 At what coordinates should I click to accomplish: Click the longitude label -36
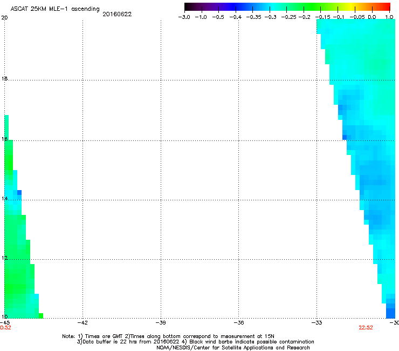tap(239, 323)
